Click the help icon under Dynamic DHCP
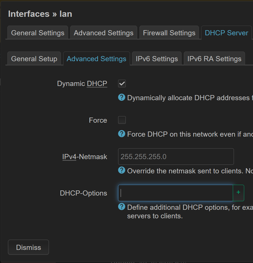This screenshot has width=253, height=263. coord(122,98)
